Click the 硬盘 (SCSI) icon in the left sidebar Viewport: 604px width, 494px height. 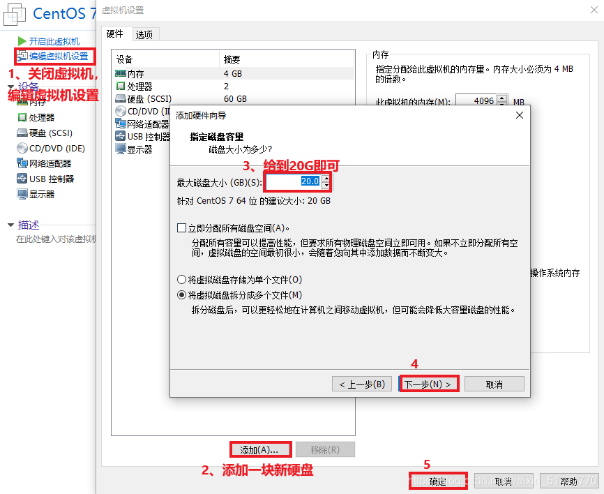click(22, 133)
